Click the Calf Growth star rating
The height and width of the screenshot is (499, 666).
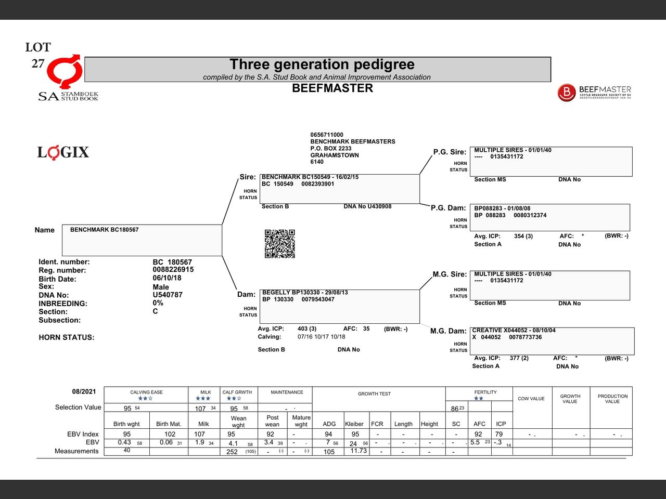[x=234, y=399]
